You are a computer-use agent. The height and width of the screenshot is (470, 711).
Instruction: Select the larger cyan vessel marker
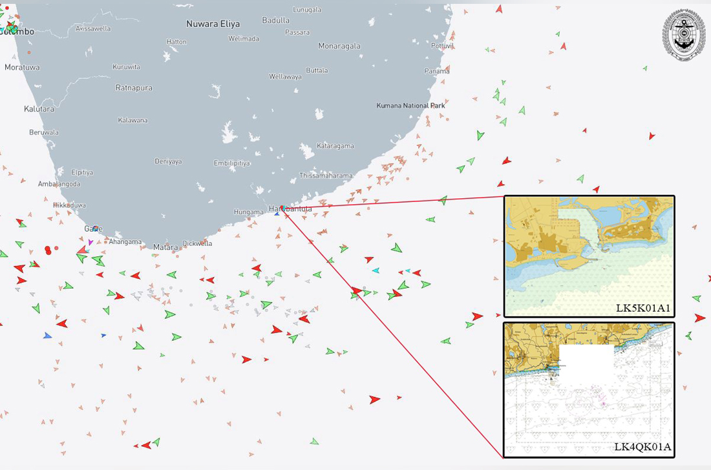(376, 270)
